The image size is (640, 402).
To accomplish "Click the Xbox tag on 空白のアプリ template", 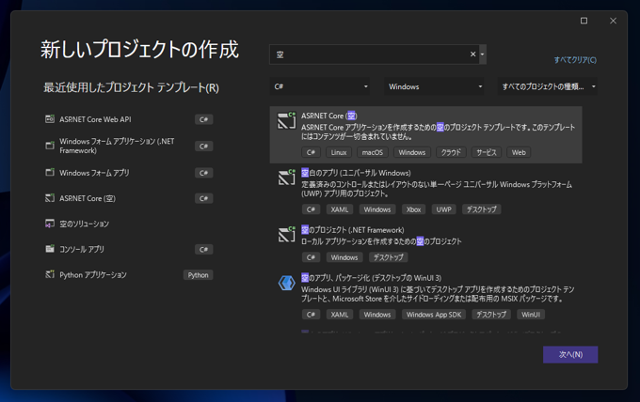I will tap(413, 209).
